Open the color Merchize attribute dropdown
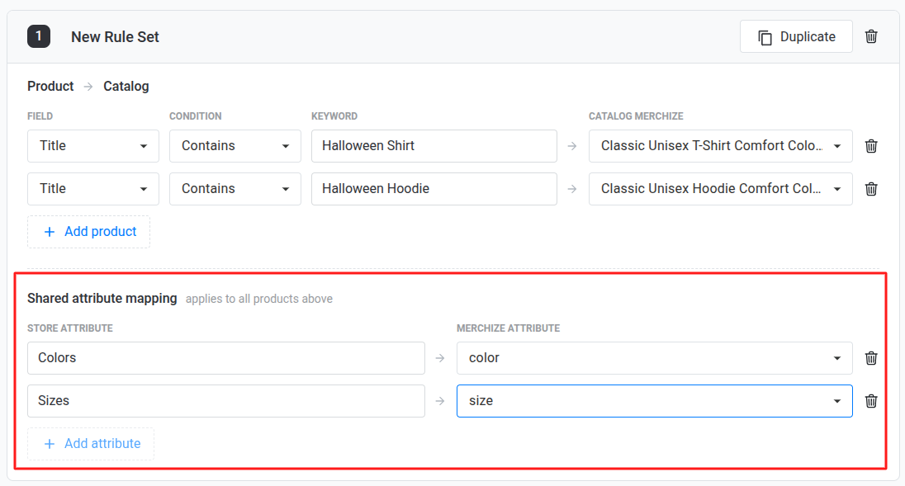Screen dimensions: 905x486 coord(655,358)
